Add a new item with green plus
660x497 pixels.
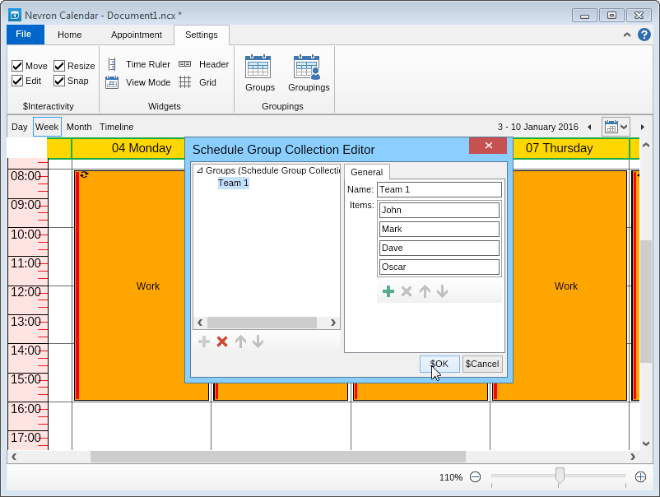tap(388, 291)
